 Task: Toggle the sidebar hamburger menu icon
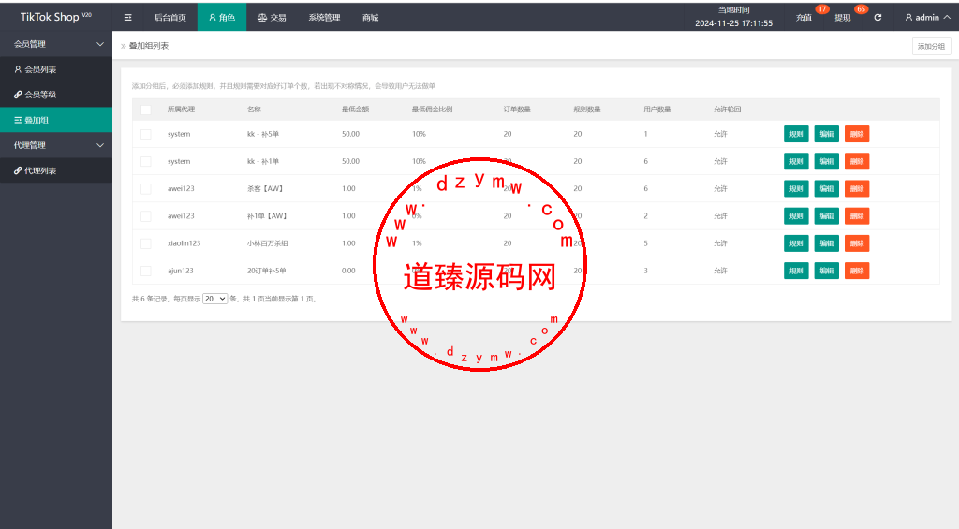pos(127,17)
